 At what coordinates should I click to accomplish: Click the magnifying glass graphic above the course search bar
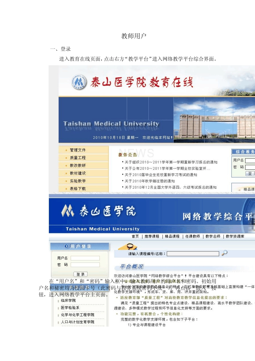pos(128,247)
